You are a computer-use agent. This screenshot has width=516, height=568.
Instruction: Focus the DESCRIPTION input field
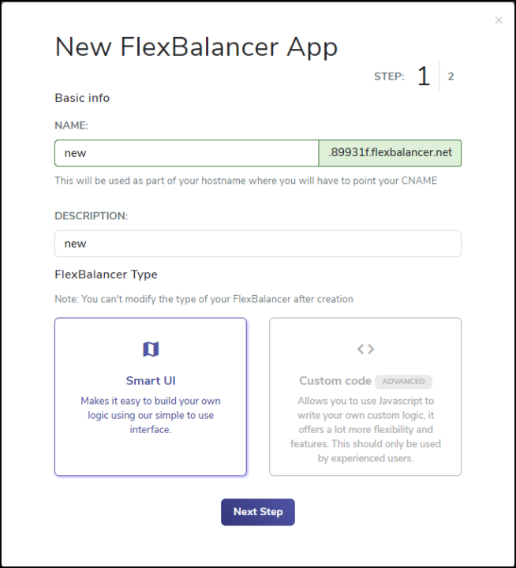pyautogui.click(x=258, y=244)
